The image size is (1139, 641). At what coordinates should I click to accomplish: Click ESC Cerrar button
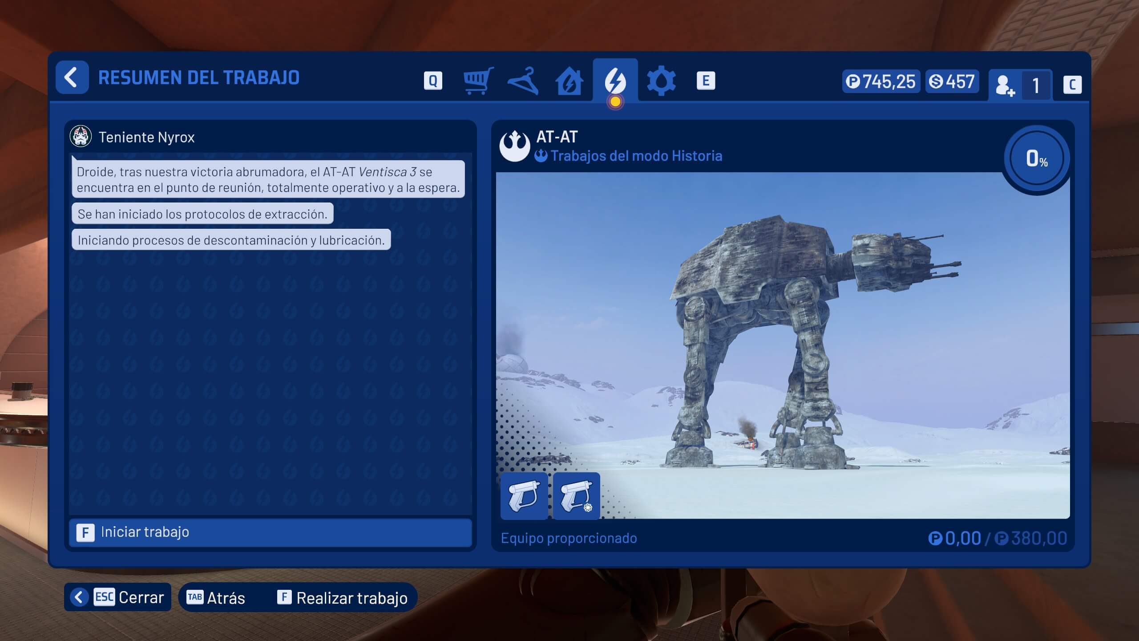[x=118, y=597]
